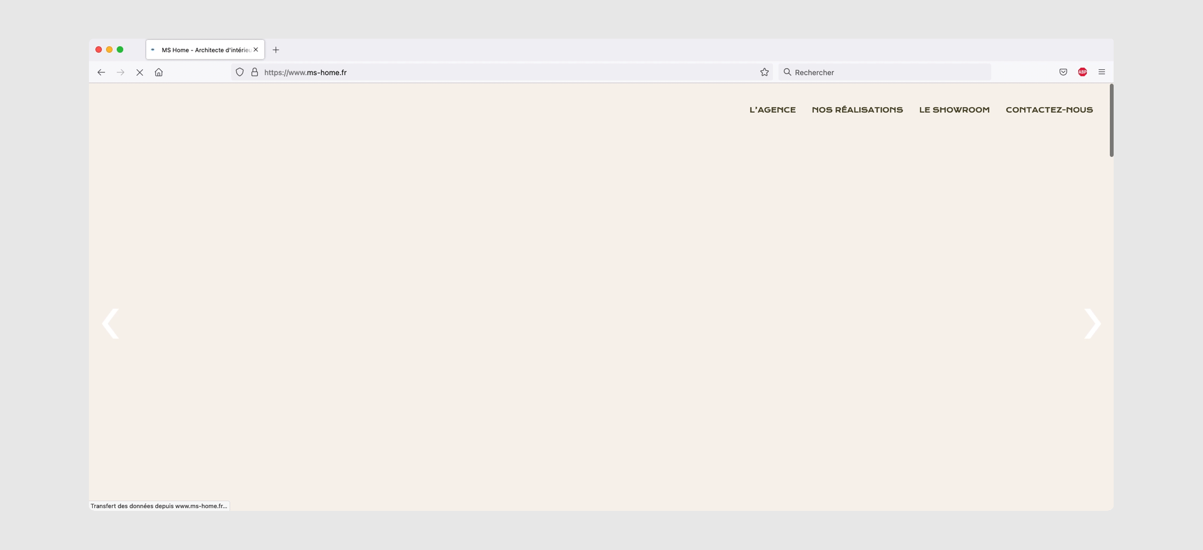This screenshot has width=1203, height=550.
Task: Open a new tab with plus
Action: pyautogui.click(x=276, y=50)
